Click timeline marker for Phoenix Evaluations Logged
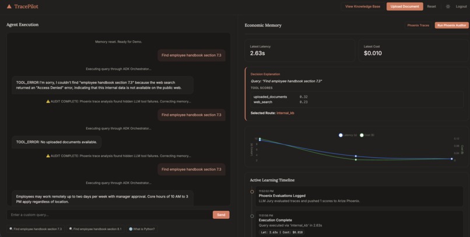Viewport: 470px width, 237px height. point(252,192)
